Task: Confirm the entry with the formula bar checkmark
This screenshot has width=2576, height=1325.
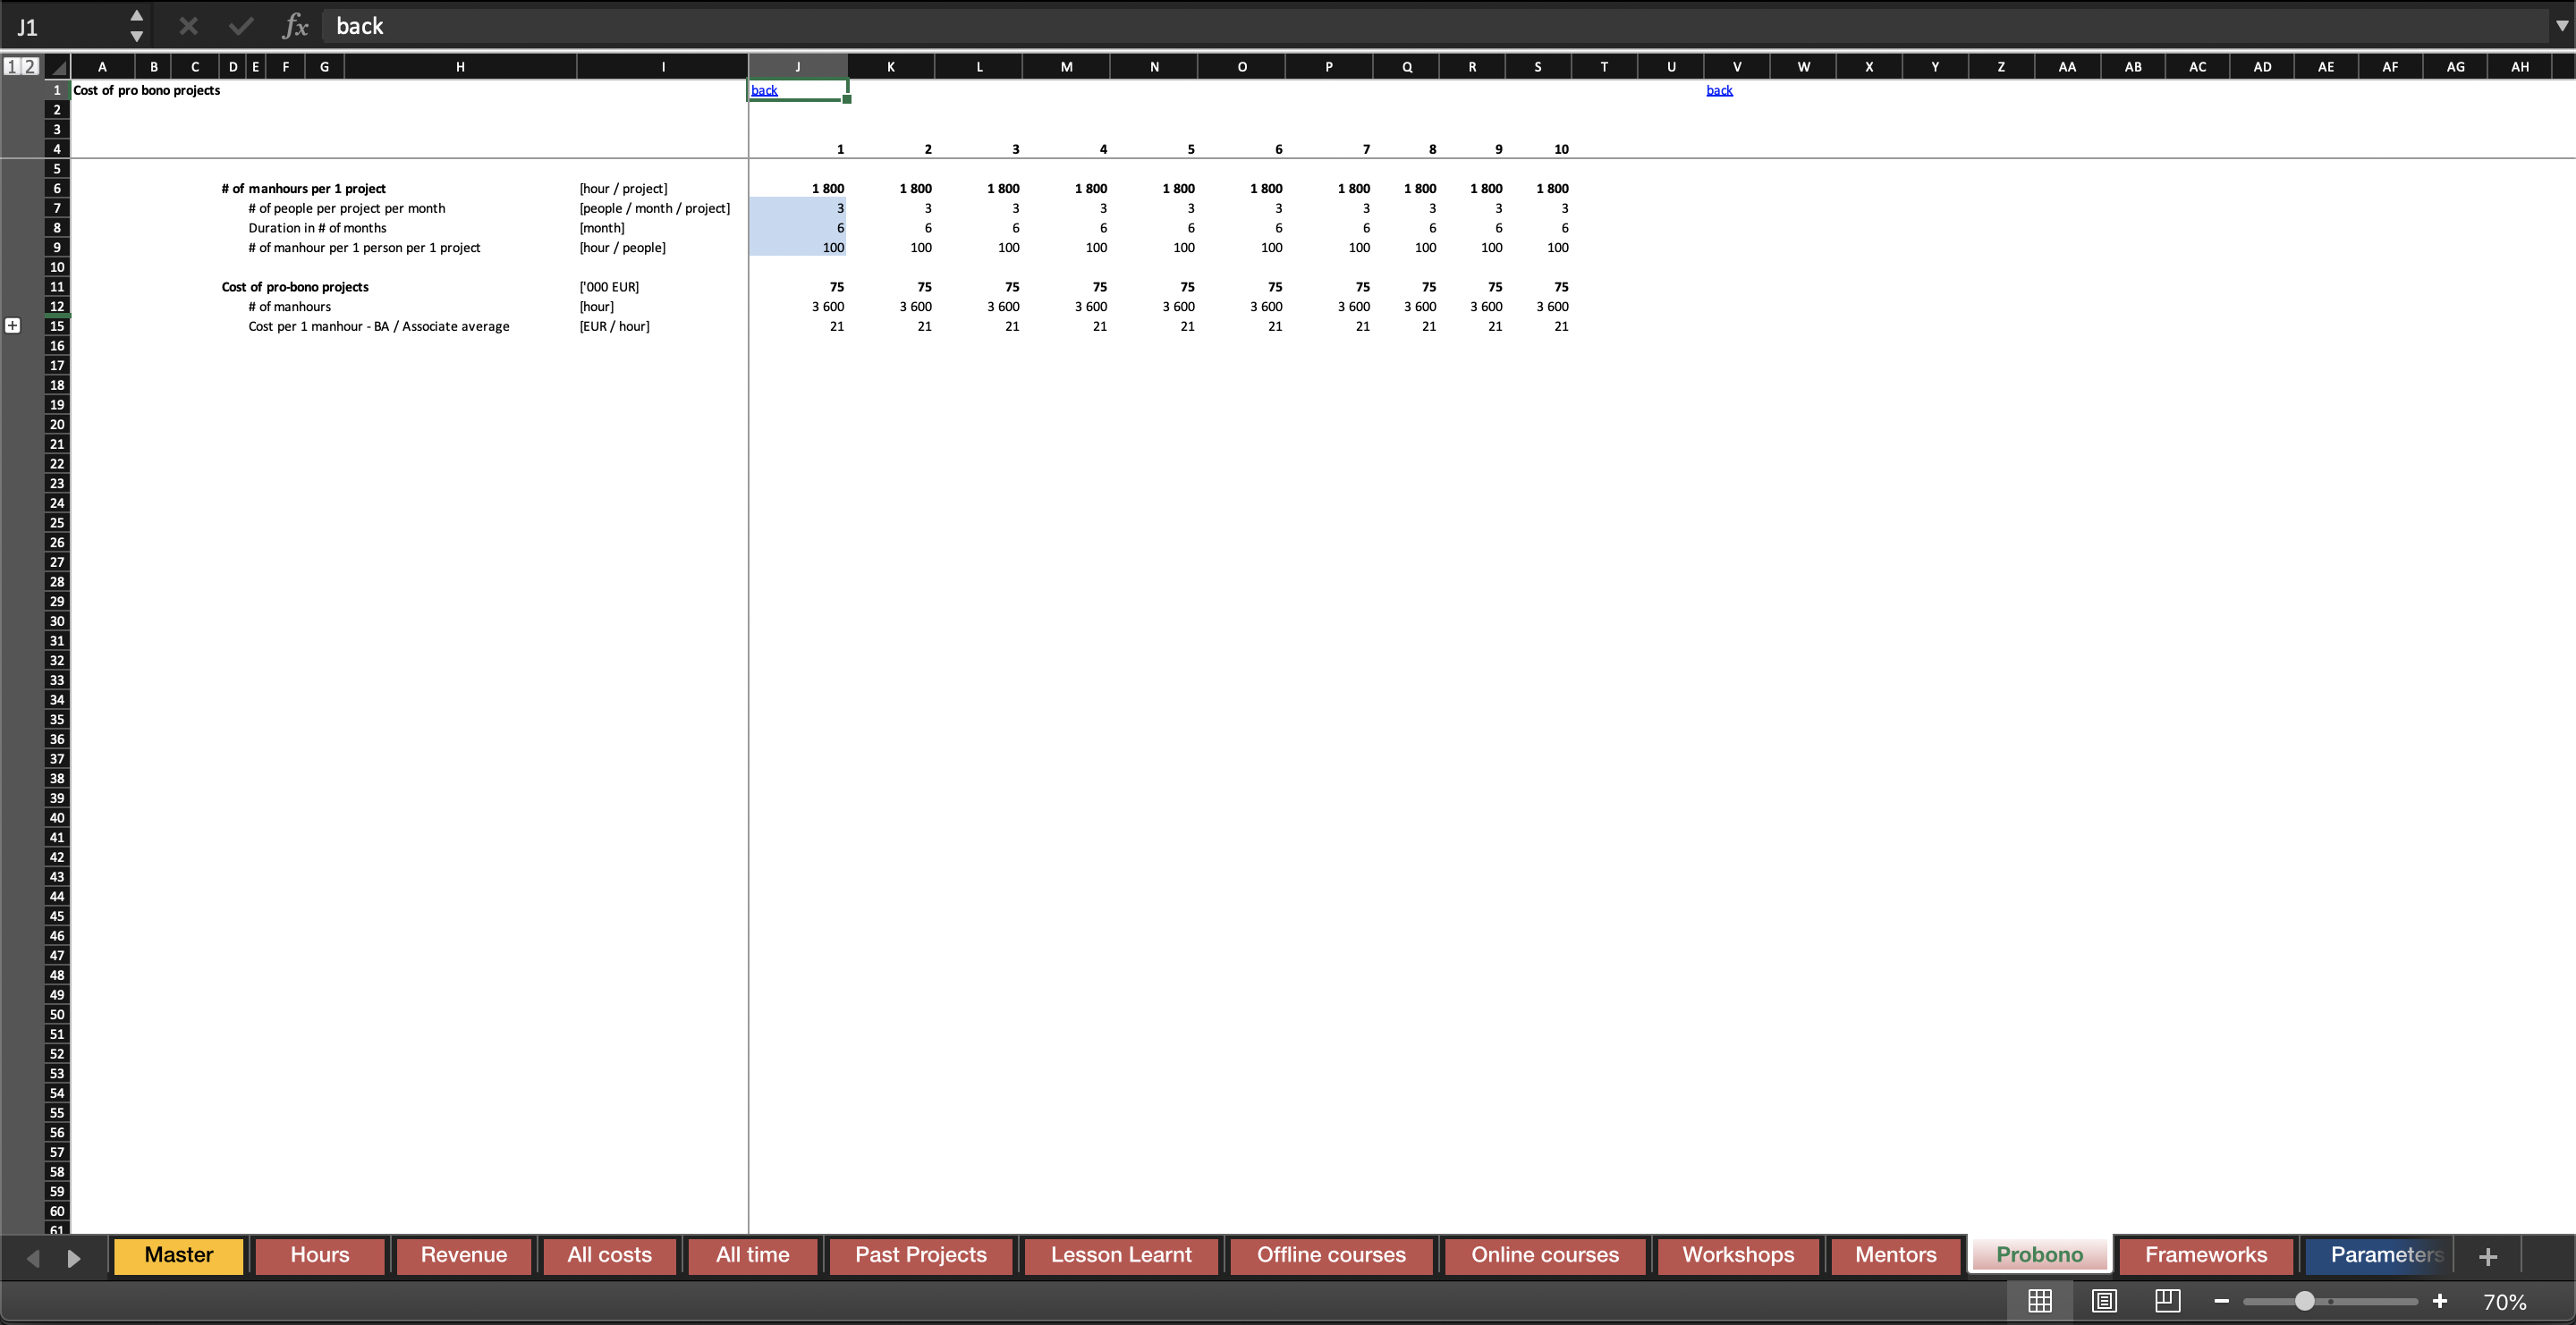Action: pyautogui.click(x=241, y=26)
